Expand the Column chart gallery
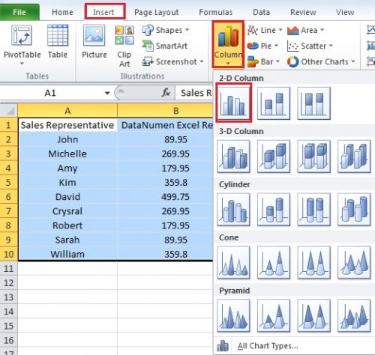This screenshot has height=355, width=375. tap(228, 44)
